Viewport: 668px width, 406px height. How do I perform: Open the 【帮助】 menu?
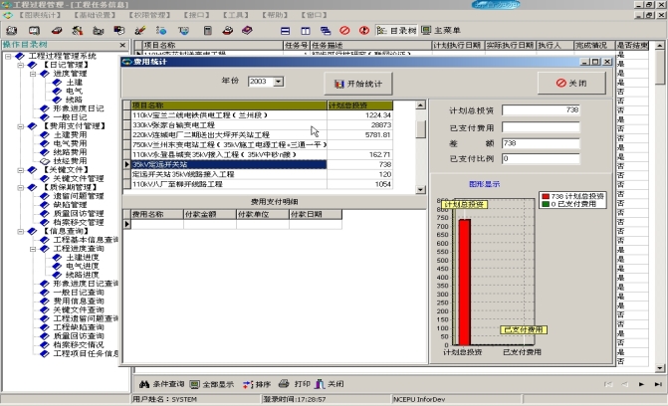pos(275,15)
